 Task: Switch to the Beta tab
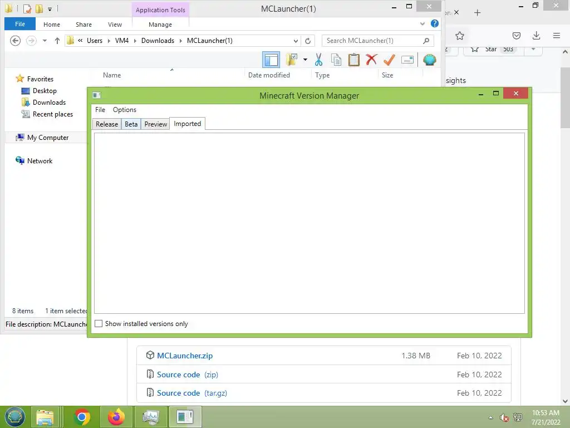(131, 124)
